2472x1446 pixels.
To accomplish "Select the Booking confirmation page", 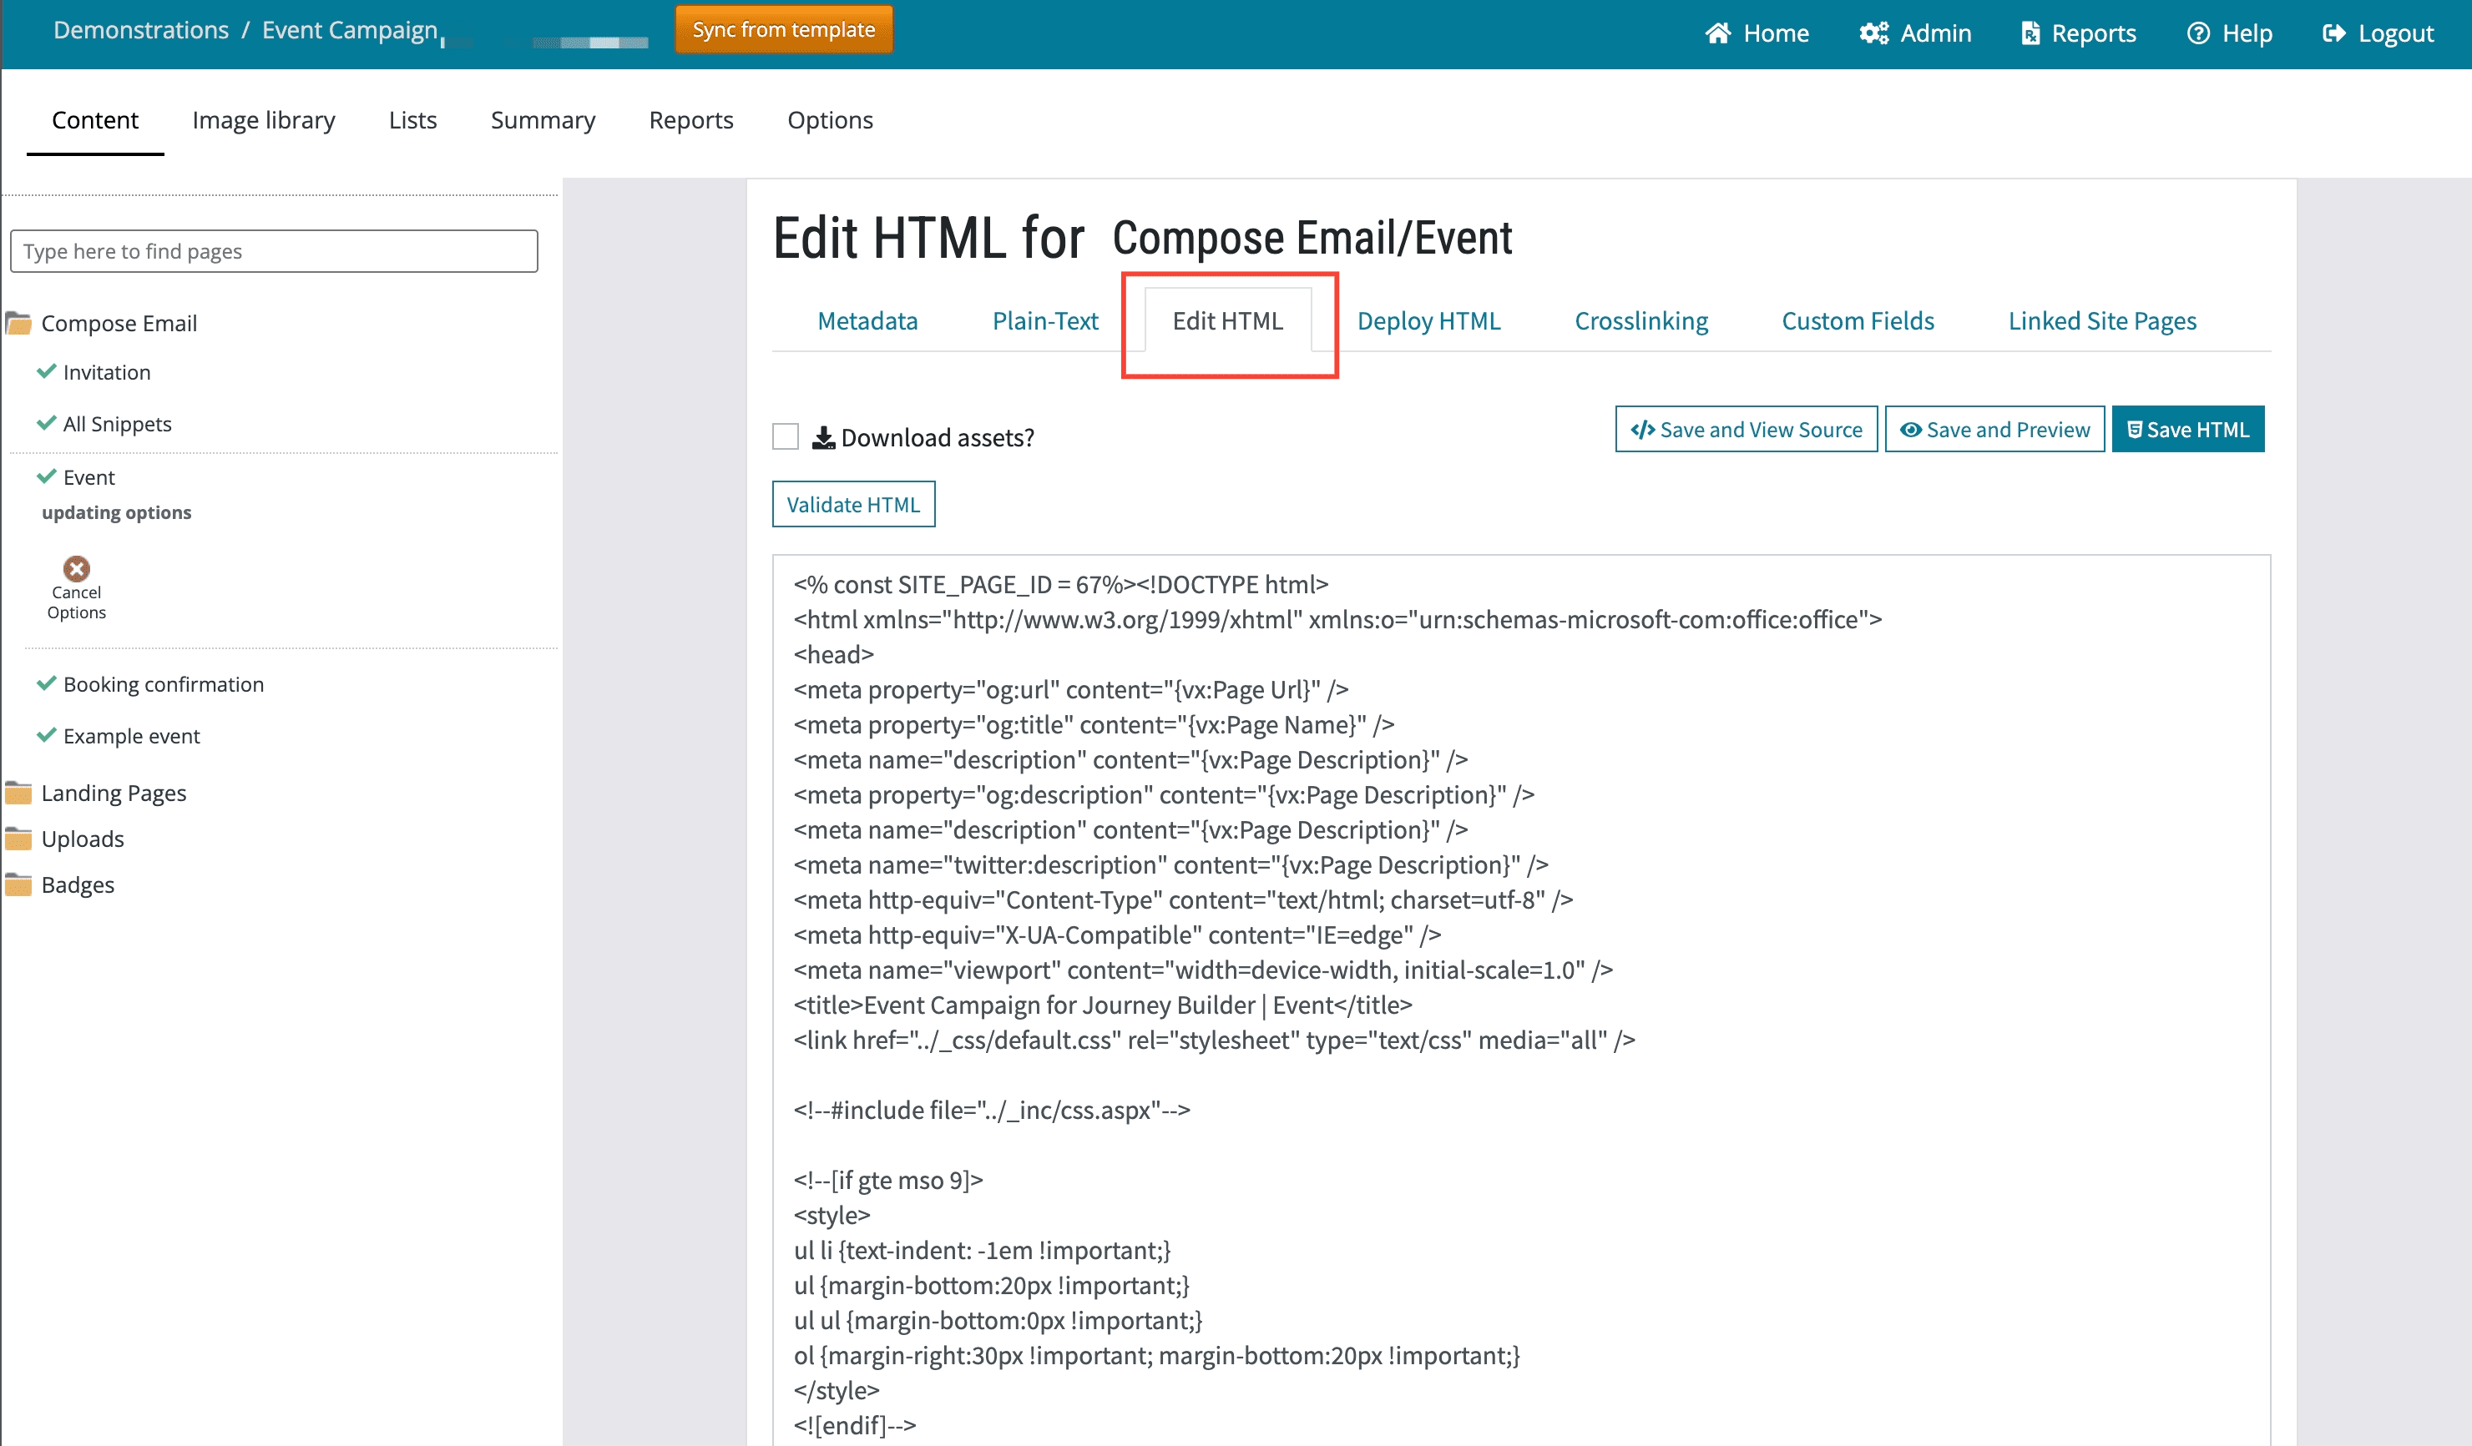I will point(164,683).
